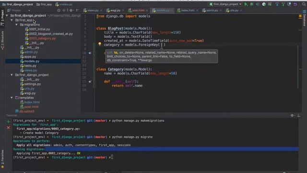
Task: Open the VCS history clock icon
Action: (x=289, y=4)
